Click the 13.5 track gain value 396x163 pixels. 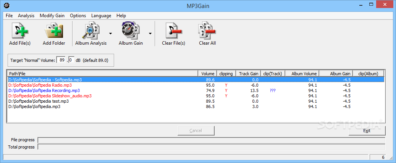[254, 90]
